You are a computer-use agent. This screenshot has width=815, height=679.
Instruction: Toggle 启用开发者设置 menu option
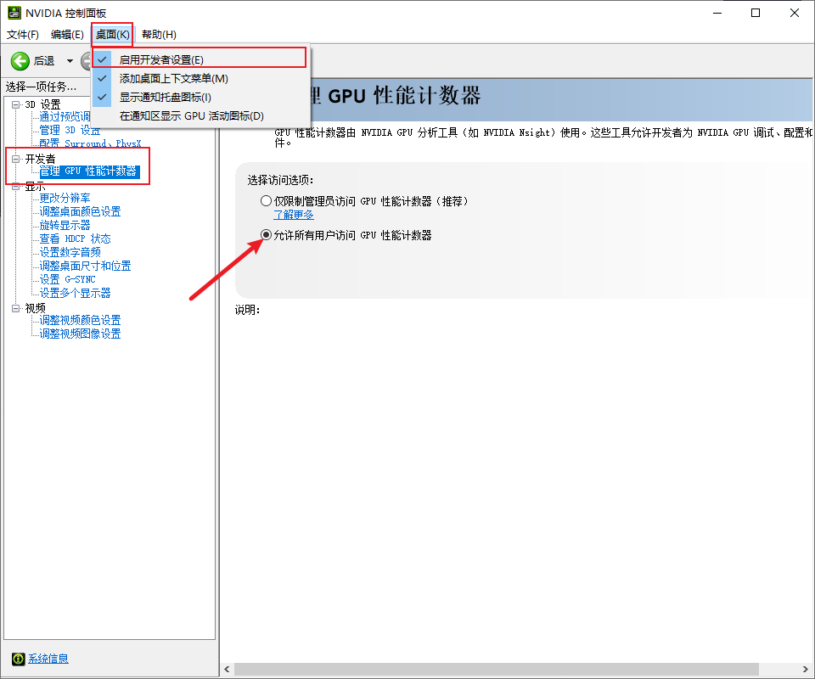[x=161, y=59]
